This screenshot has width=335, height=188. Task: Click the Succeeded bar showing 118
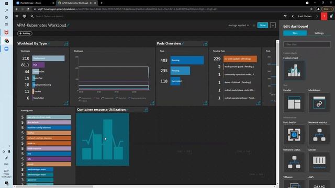point(175,81)
